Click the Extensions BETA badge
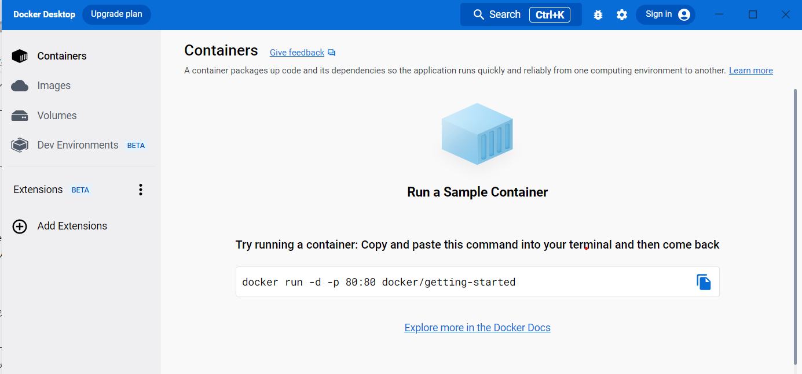The height and width of the screenshot is (374, 802). point(80,190)
